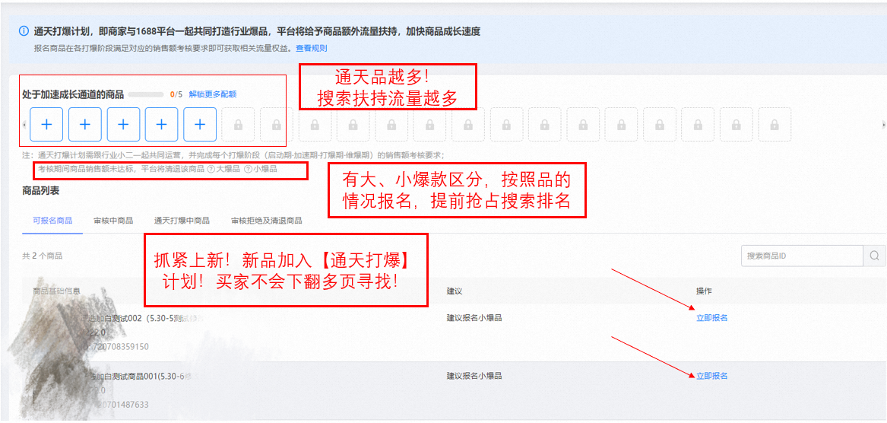Click the first locked slot padlock icon
The image size is (887, 423).
pyautogui.click(x=238, y=124)
